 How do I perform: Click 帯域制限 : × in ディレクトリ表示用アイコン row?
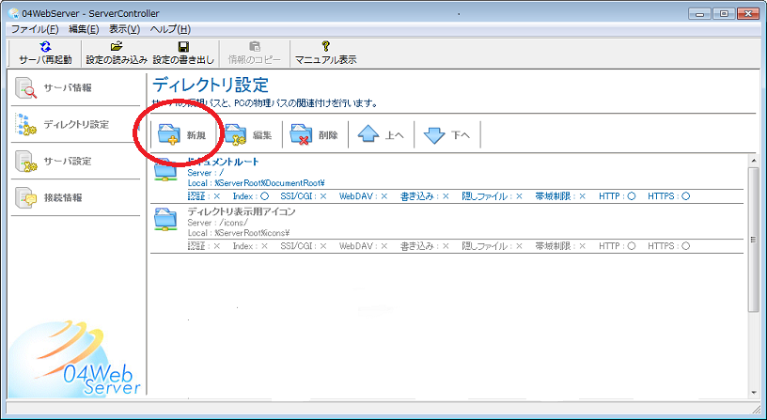coord(560,246)
